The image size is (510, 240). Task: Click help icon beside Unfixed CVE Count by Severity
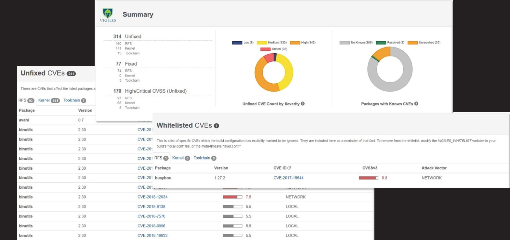[x=303, y=104]
